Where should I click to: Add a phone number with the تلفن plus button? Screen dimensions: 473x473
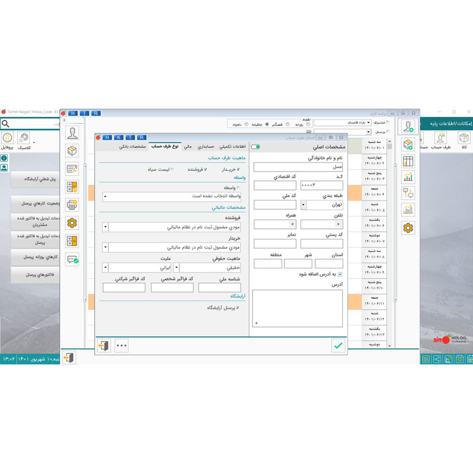pos(338,224)
